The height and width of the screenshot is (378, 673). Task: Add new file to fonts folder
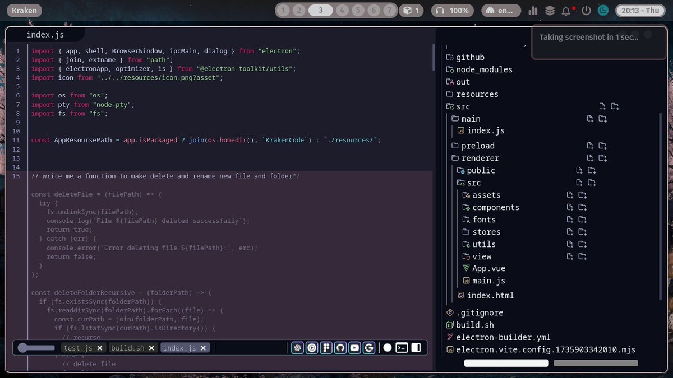(x=570, y=220)
